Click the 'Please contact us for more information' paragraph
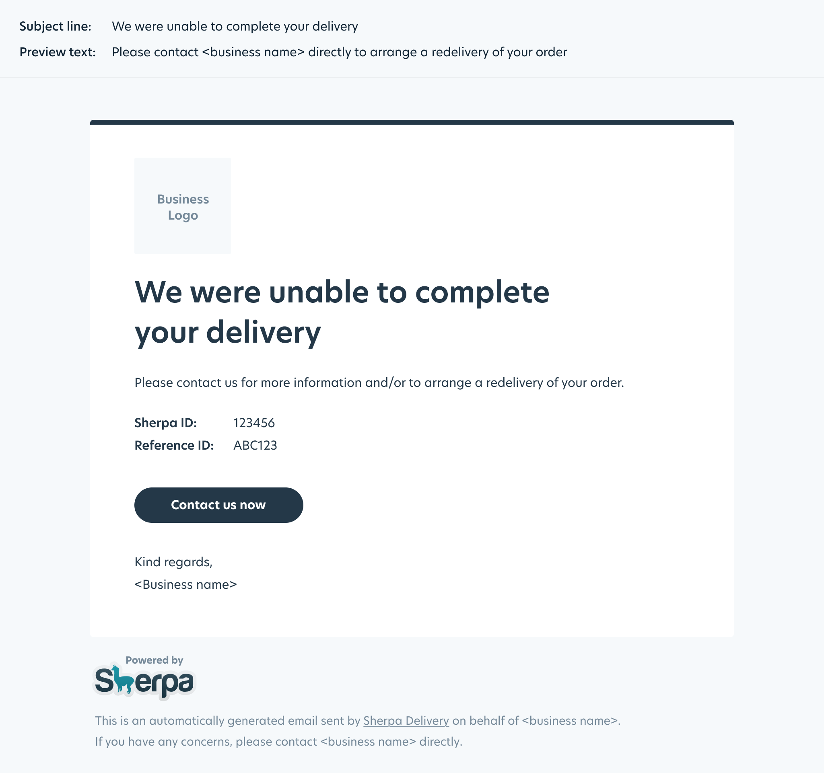Image resolution: width=824 pixels, height=773 pixels. [x=379, y=382]
